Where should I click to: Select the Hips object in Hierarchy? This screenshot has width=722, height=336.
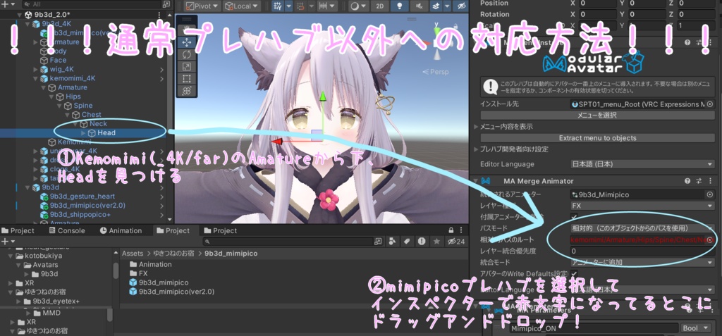[73, 97]
